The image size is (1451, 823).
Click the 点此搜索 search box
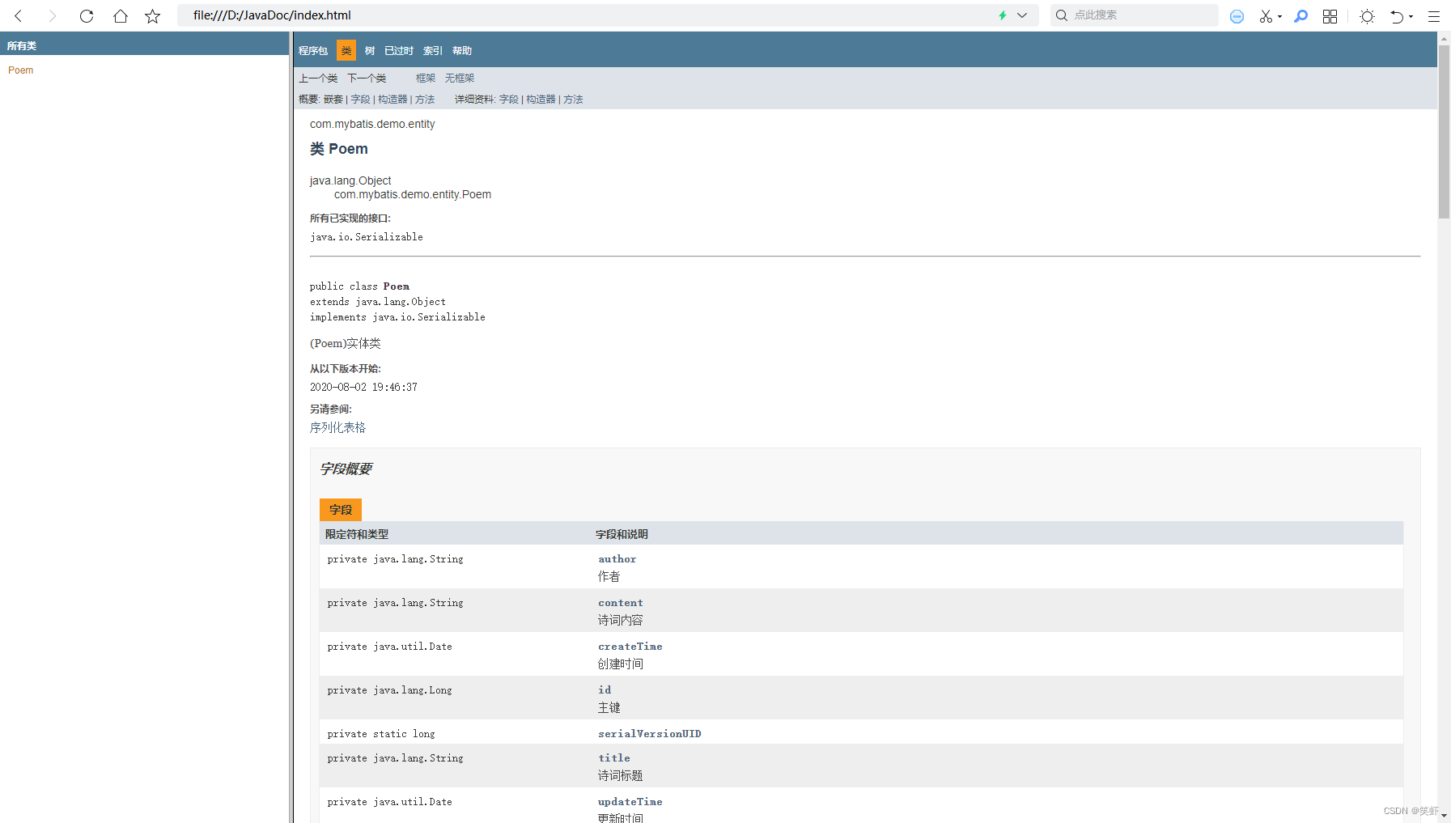pos(1133,15)
